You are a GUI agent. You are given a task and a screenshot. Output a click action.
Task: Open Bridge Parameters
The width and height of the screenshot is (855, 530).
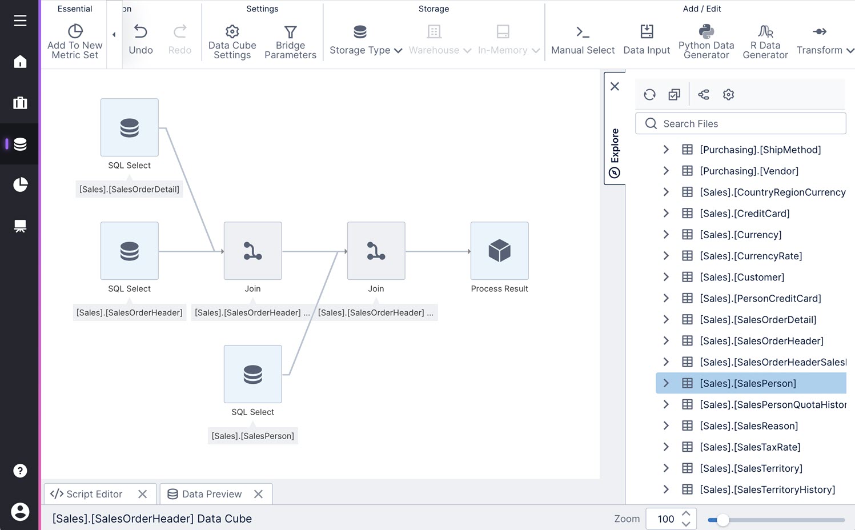[x=290, y=41]
